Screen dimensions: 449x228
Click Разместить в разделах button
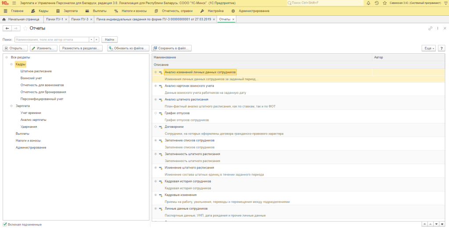pos(82,48)
